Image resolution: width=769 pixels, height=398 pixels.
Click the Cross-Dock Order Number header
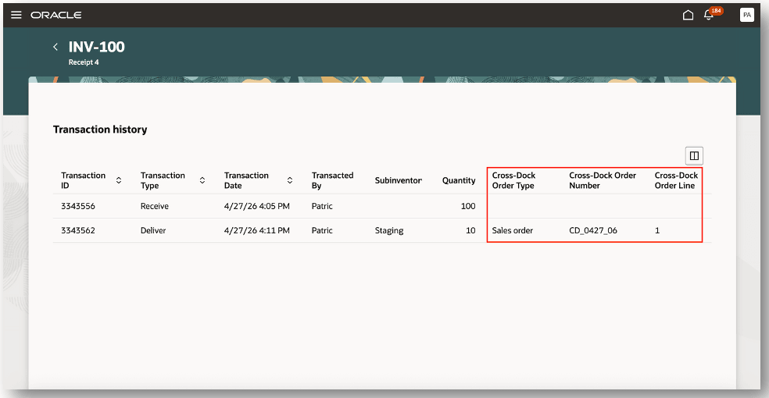point(603,180)
